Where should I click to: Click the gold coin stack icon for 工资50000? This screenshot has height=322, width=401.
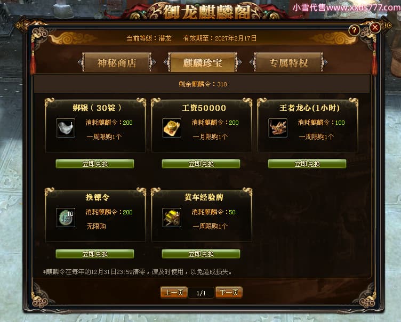(172, 127)
